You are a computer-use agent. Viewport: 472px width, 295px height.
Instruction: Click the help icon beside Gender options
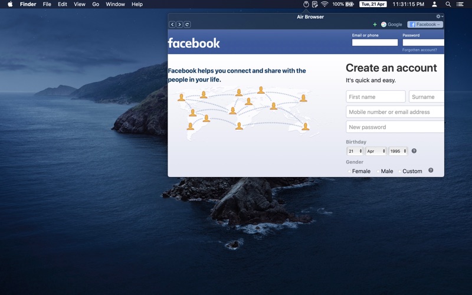[x=431, y=170]
